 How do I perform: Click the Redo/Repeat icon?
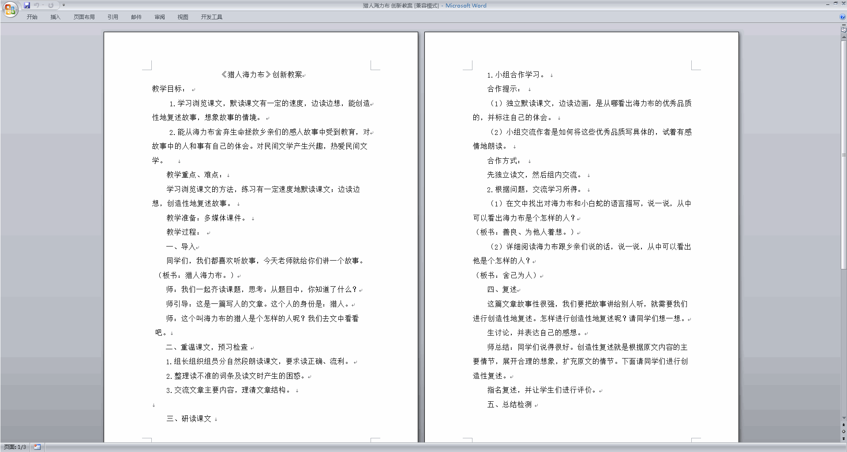51,5
